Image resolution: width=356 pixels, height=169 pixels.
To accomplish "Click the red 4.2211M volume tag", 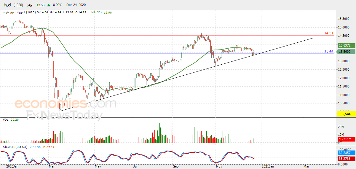I will click(x=345, y=139).
